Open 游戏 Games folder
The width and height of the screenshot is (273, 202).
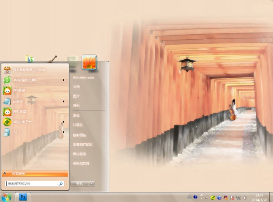[x=76, y=115]
